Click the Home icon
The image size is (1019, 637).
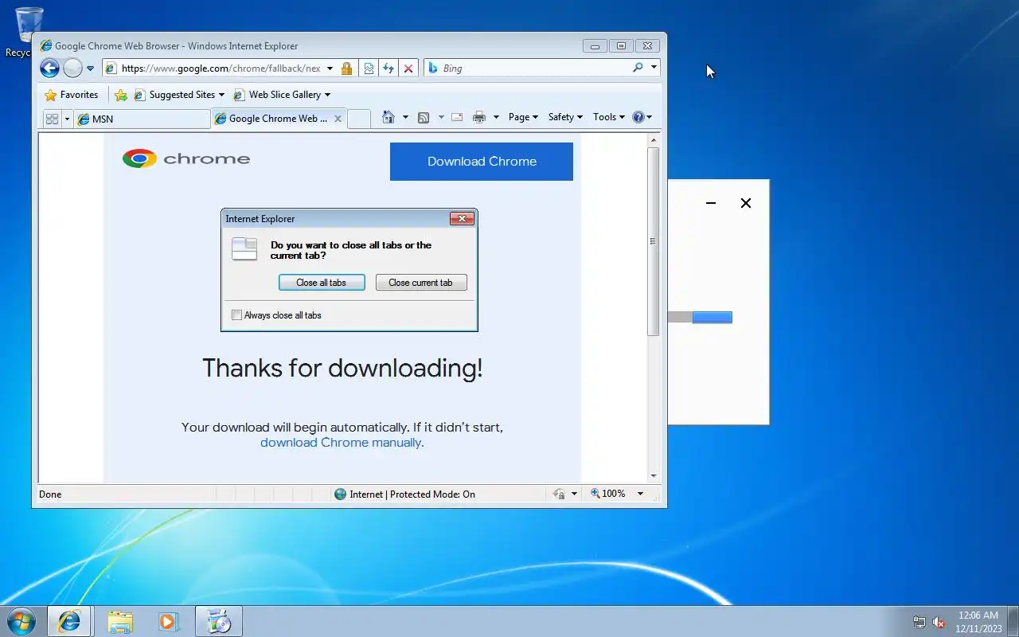388,117
